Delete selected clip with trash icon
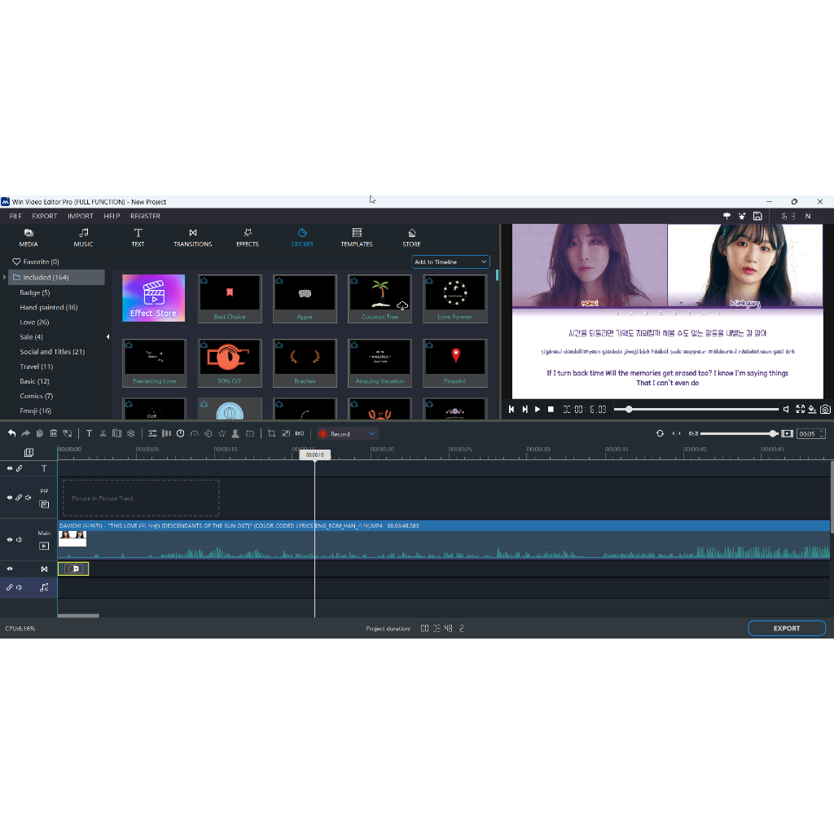Screen dimensions: 834x834 pyautogui.click(x=53, y=433)
